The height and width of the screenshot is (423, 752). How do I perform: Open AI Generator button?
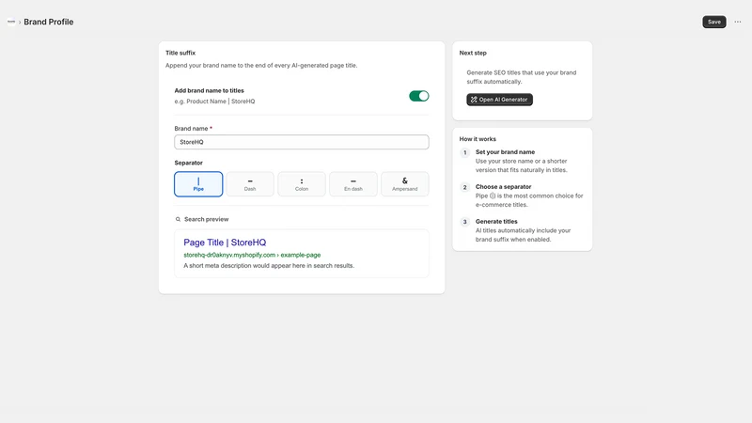499,100
